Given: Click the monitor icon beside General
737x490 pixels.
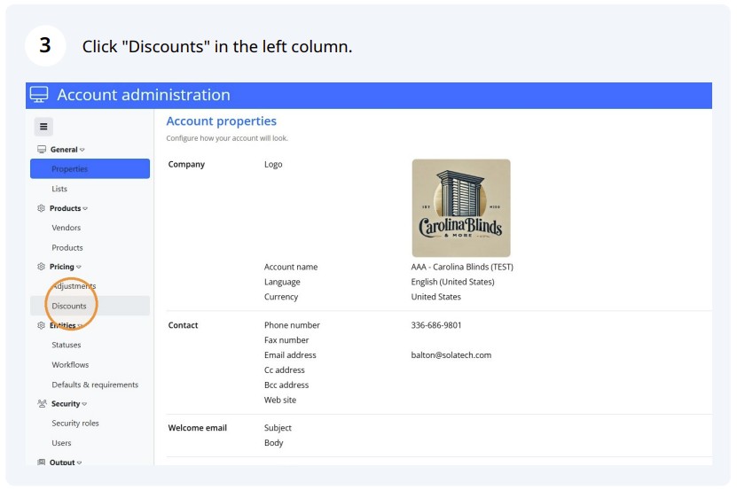Looking at the screenshot, I should (42, 150).
